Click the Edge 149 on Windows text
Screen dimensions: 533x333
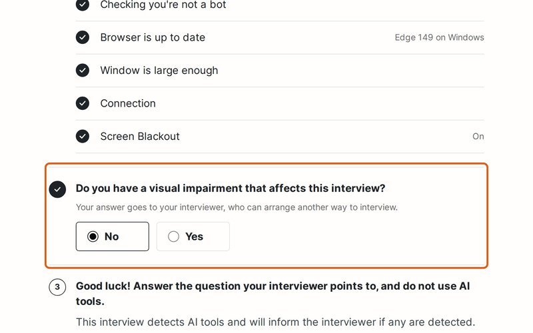[439, 37]
